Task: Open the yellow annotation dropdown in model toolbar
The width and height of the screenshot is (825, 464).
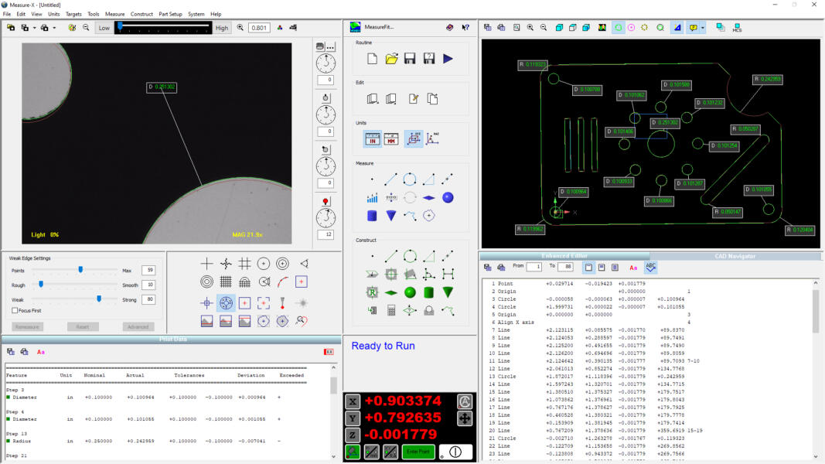Action: (702, 28)
